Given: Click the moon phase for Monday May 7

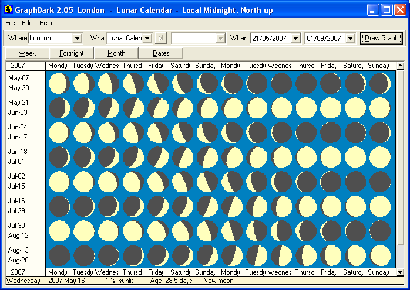Looking at the screenshot, I should [58, 83].
